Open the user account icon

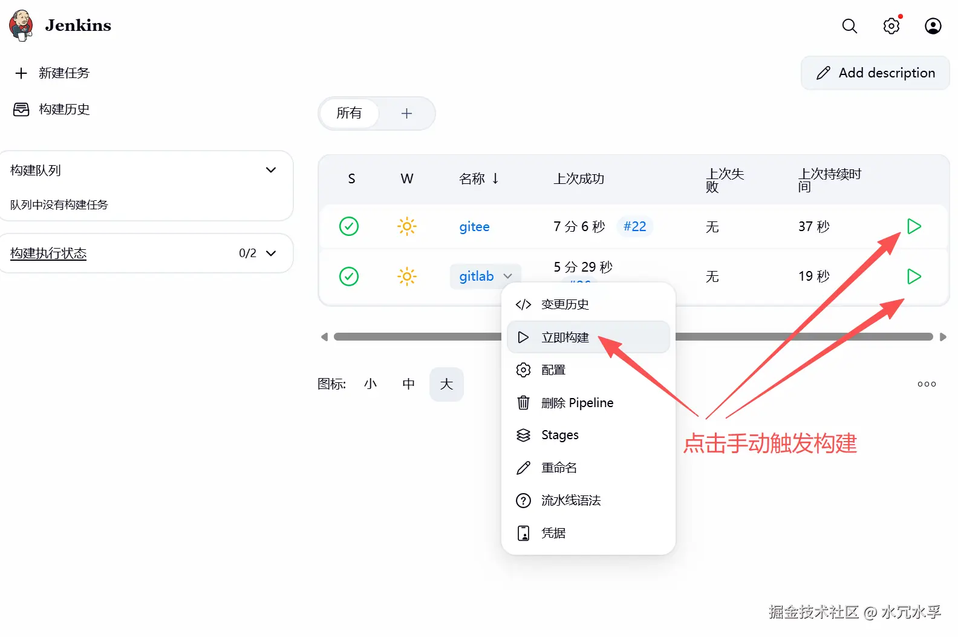pos(933,26)
